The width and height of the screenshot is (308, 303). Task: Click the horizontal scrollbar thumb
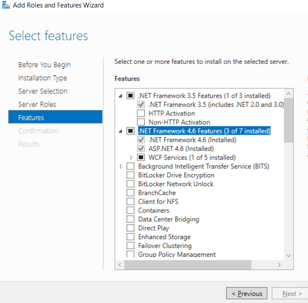pos(188,265)
